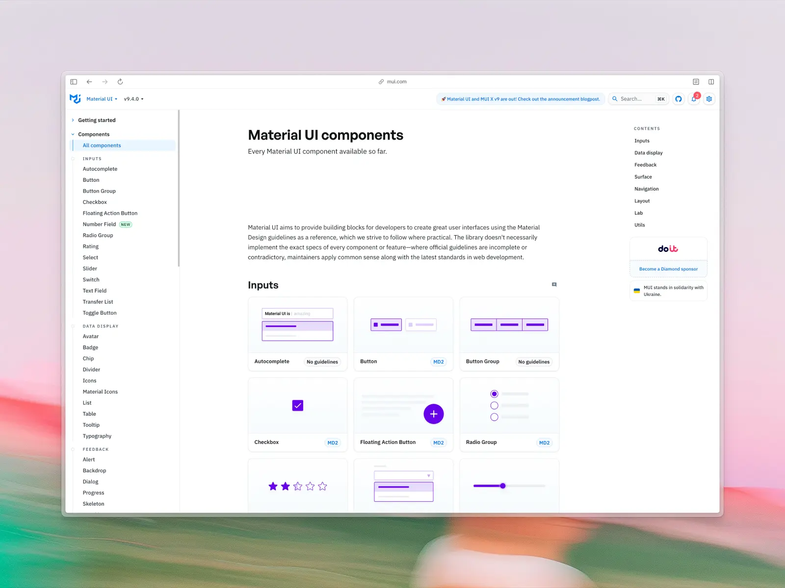The image size is (785, 588).
Task: Click the feedback icon beside Inputs heading
Action: pos(554,285)
